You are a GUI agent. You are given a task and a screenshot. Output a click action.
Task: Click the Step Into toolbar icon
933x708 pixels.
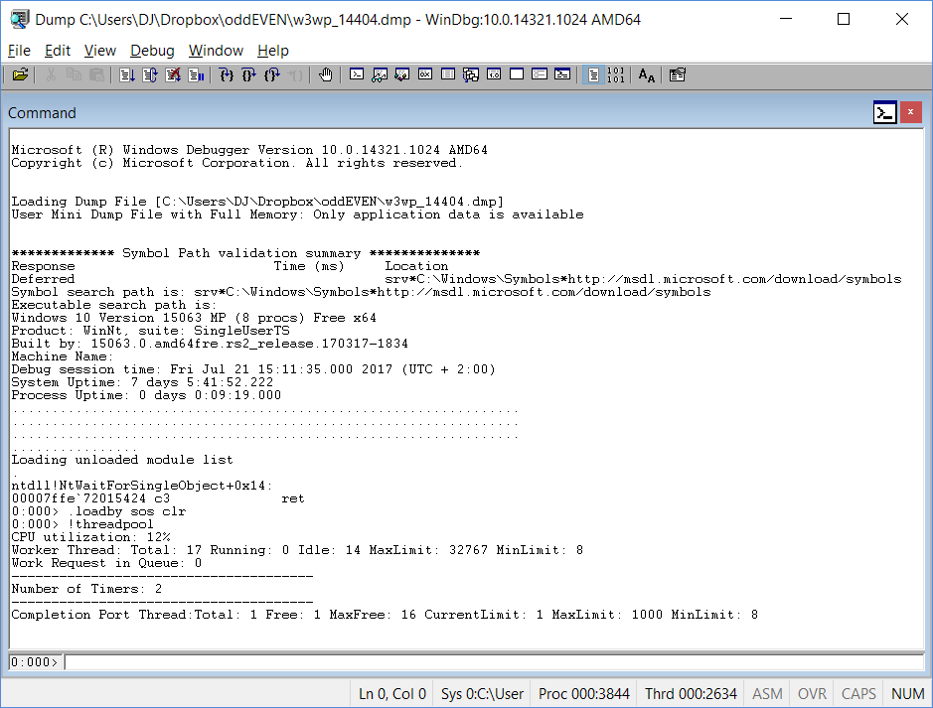(x=227, y=74)
